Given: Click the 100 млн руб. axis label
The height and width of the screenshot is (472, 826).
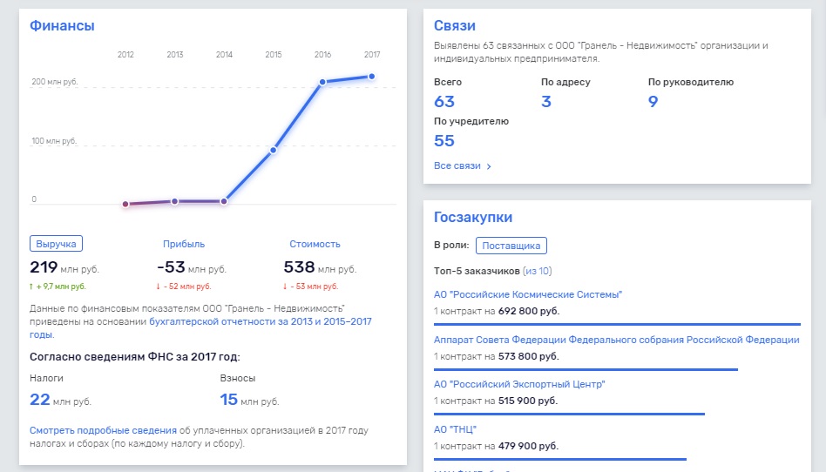Looking at the screenshot, I should tap(54, 141).
